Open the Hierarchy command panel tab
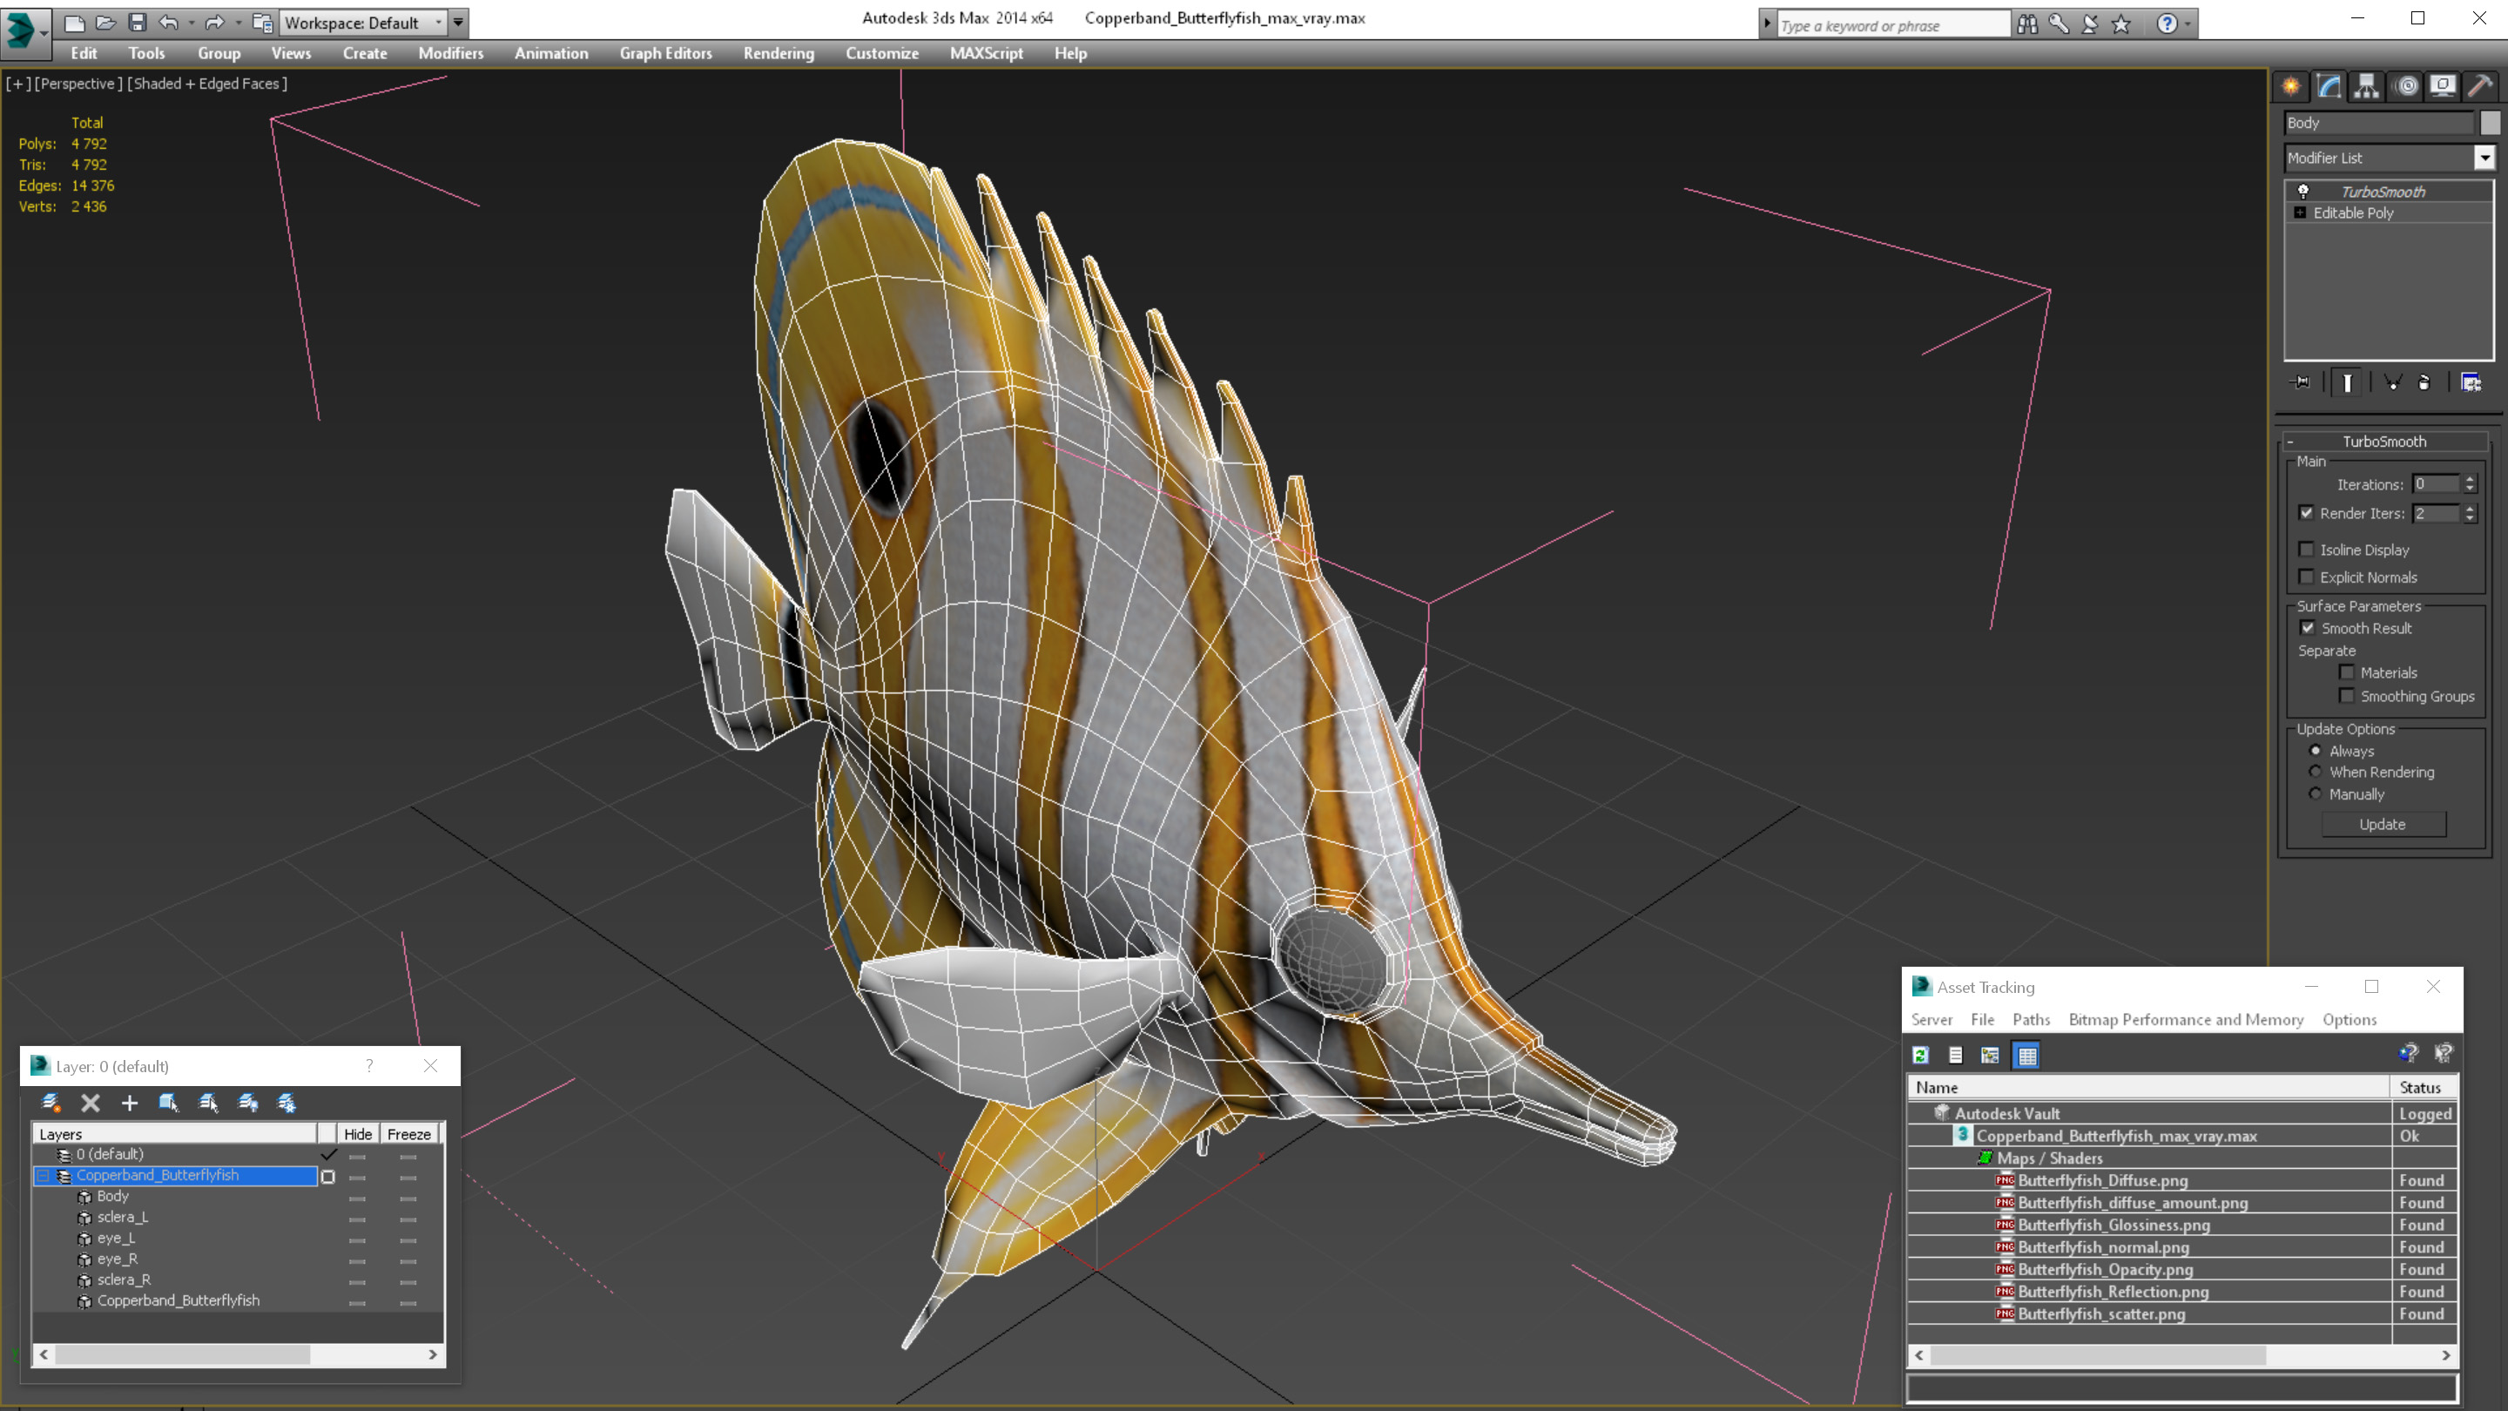The image size is (2508, 1411). (2367, 87)
